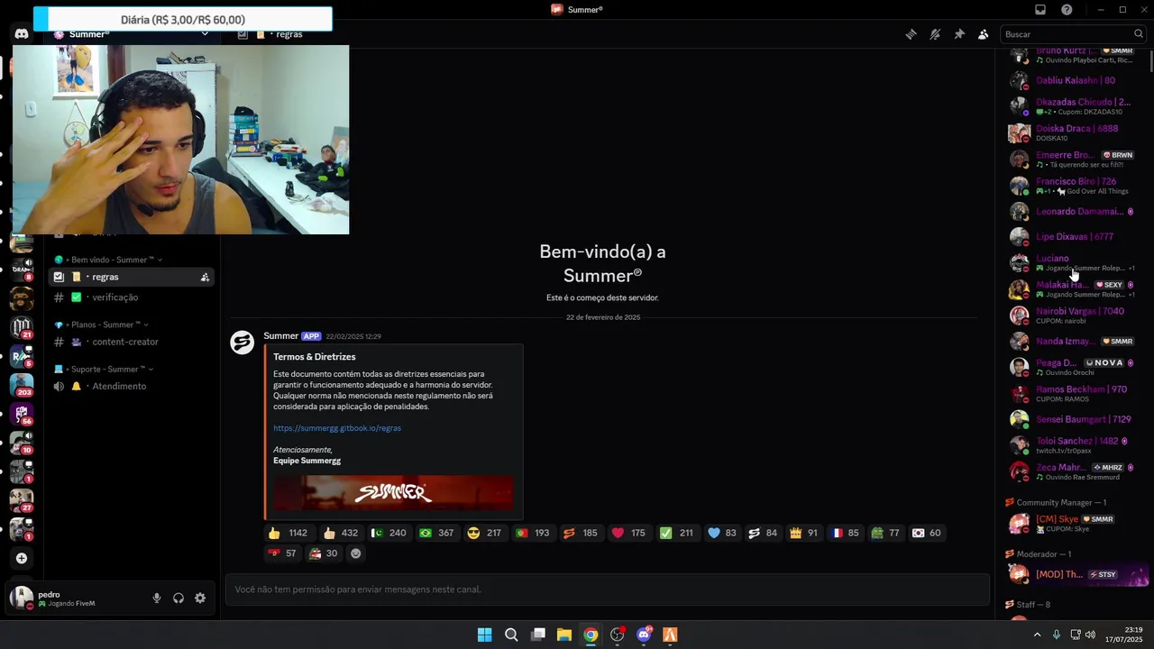
Task: Open user settings gear
Action: 200,598
